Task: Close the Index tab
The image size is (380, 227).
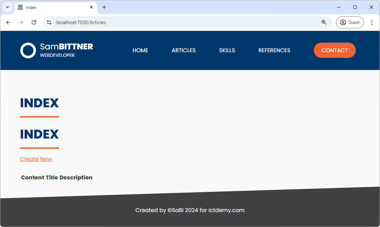Action: (91, 7)
